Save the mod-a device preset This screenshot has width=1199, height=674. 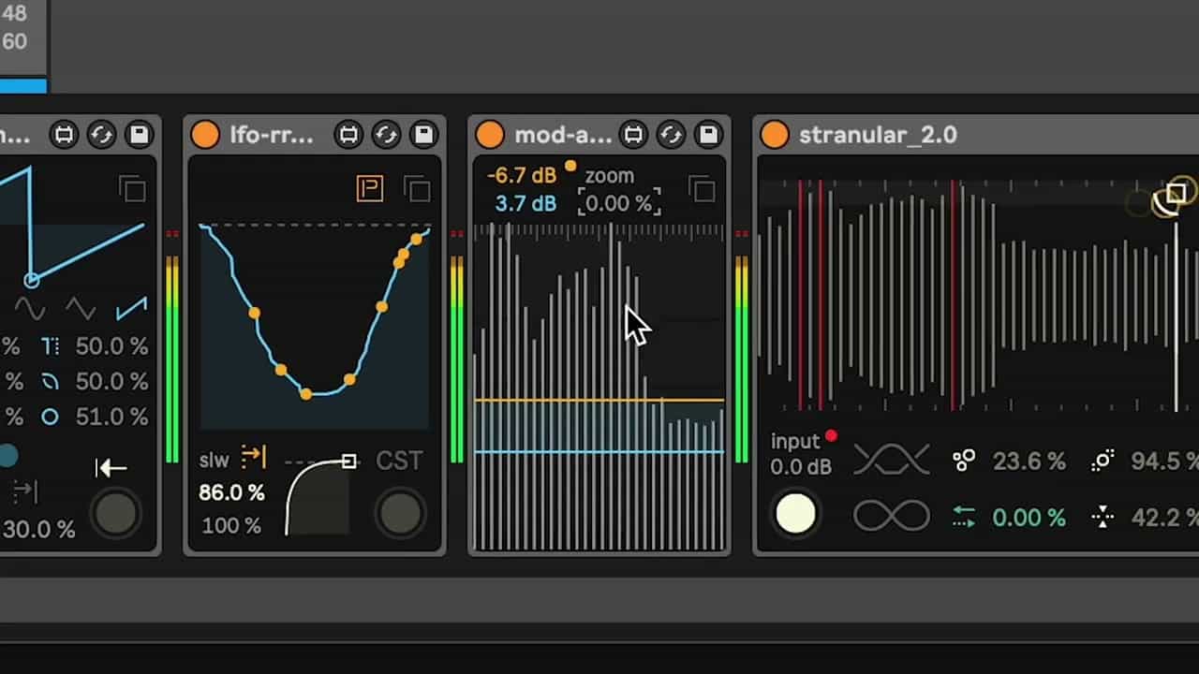[x=708, y=135]
